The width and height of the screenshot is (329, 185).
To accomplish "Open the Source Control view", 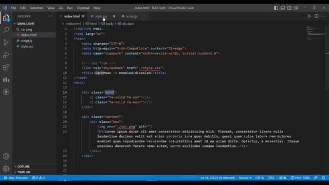I will click(6, 42).
